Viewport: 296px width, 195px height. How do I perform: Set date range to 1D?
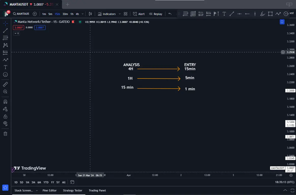point(16,182)
